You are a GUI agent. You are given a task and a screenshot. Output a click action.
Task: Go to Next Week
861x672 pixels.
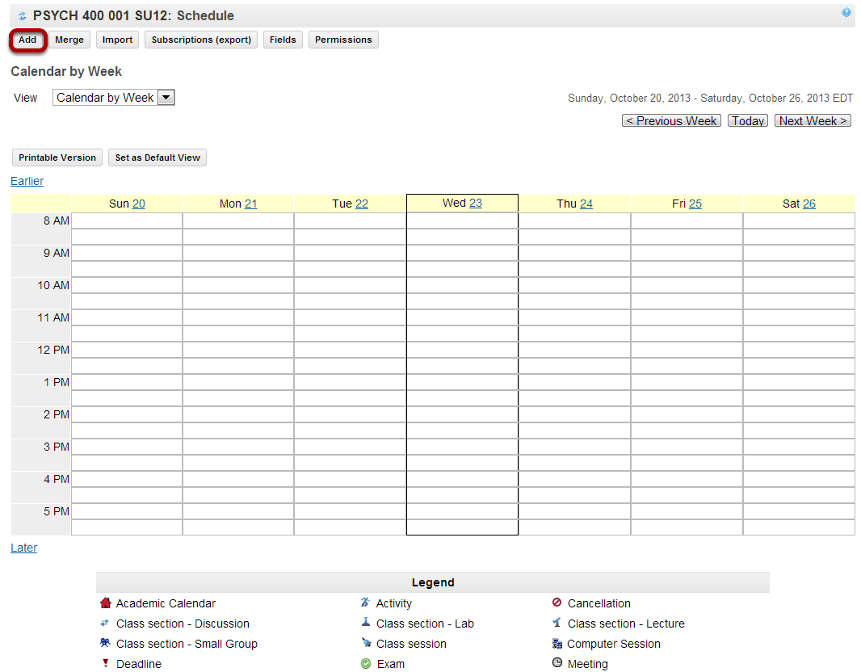[x=813, y=121]
